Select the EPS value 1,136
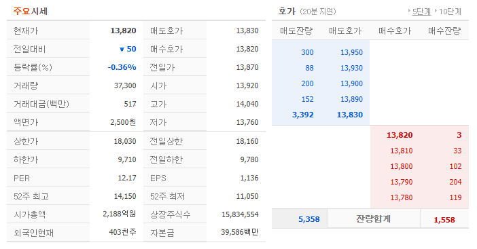 249,178
